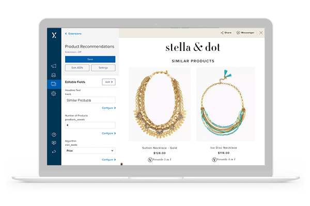Select the highlighted extensions sidebar icon

click(x=54, y=84)
